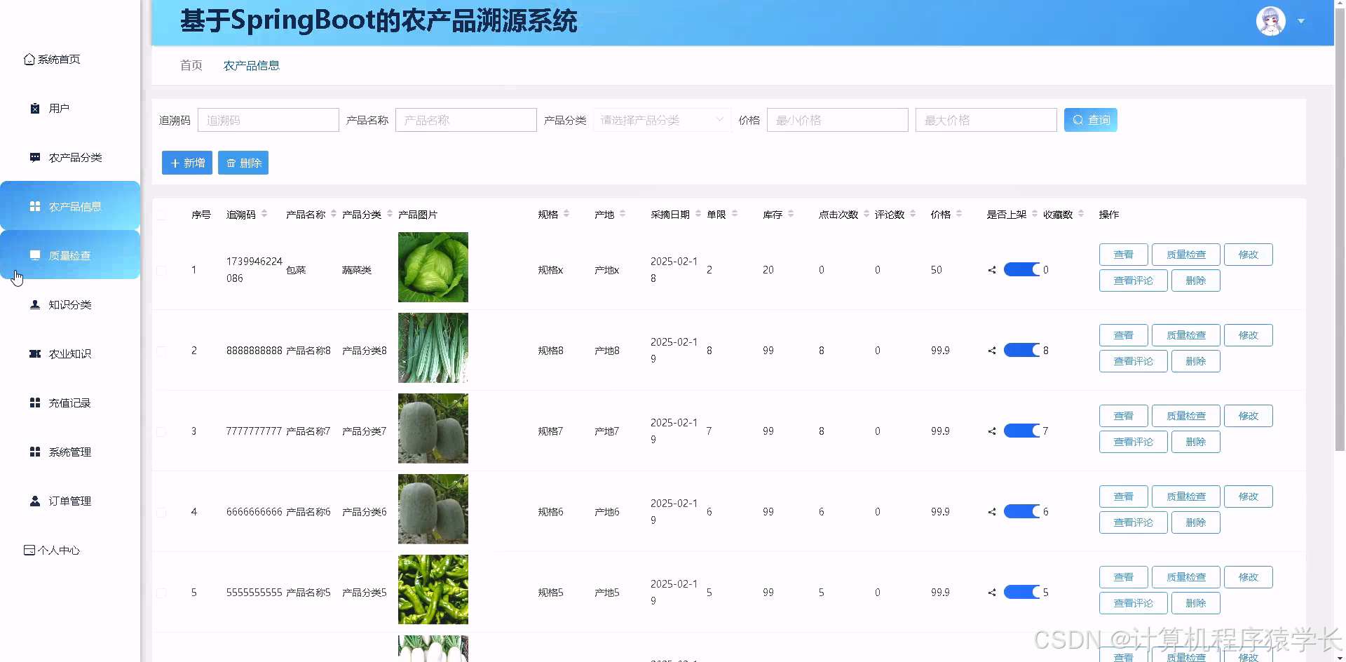Toggle the shelf switch for 产品名称7

[1022, 431]
